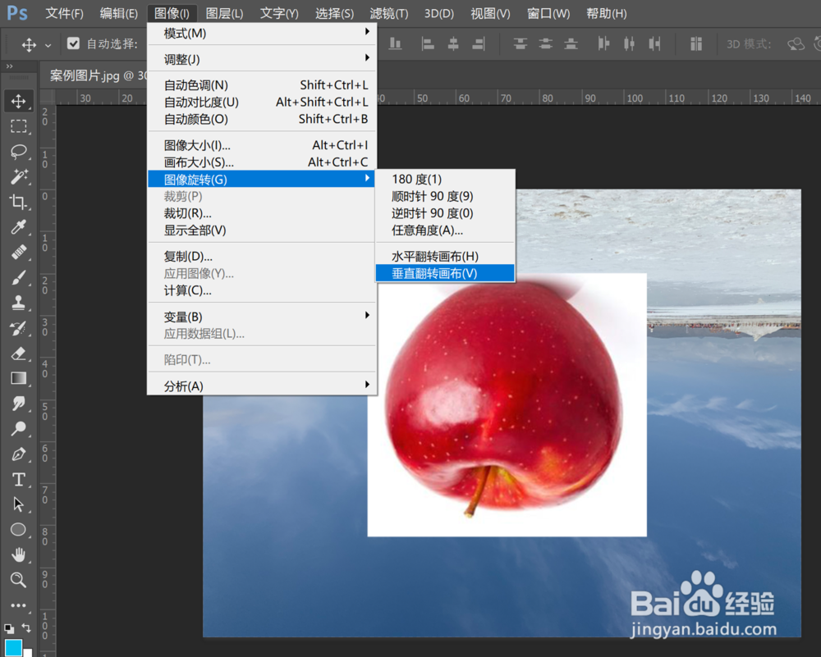Screen dimensions: 821x657
Task: Click 复制(D)... menu entry
Action: [x=262, y=256]
